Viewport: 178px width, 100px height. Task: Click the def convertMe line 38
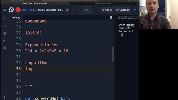[48, 98]
